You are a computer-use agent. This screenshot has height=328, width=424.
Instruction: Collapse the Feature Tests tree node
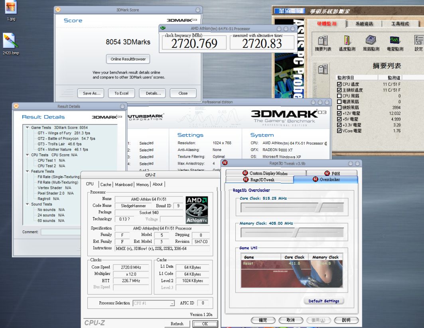pyautogui.click(x=27, y=171)
